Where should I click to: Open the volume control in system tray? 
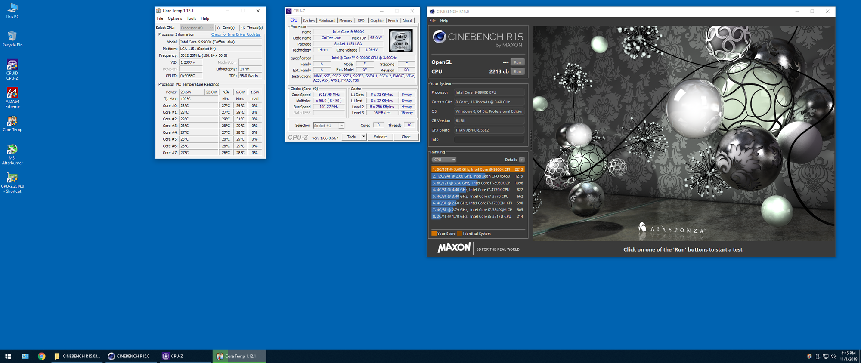pos(833,356)
